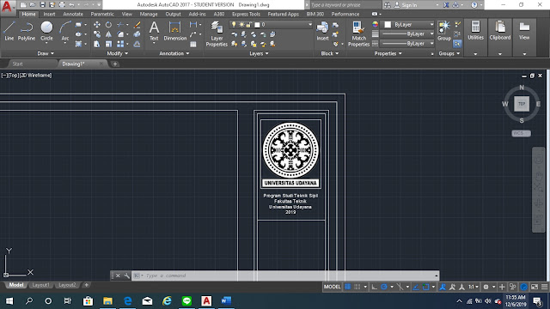Viewport: 550px width, 309px height.
Task: Click the command line input field
Action: pyautogui.click(x=284, y=276)
